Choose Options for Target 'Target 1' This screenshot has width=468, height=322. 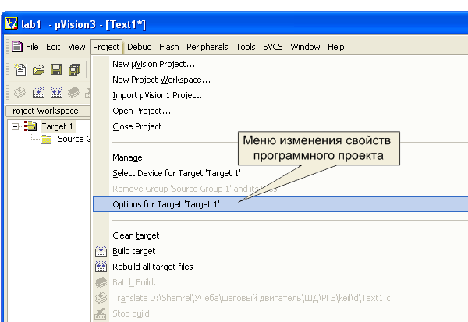(x=281, y=204)
